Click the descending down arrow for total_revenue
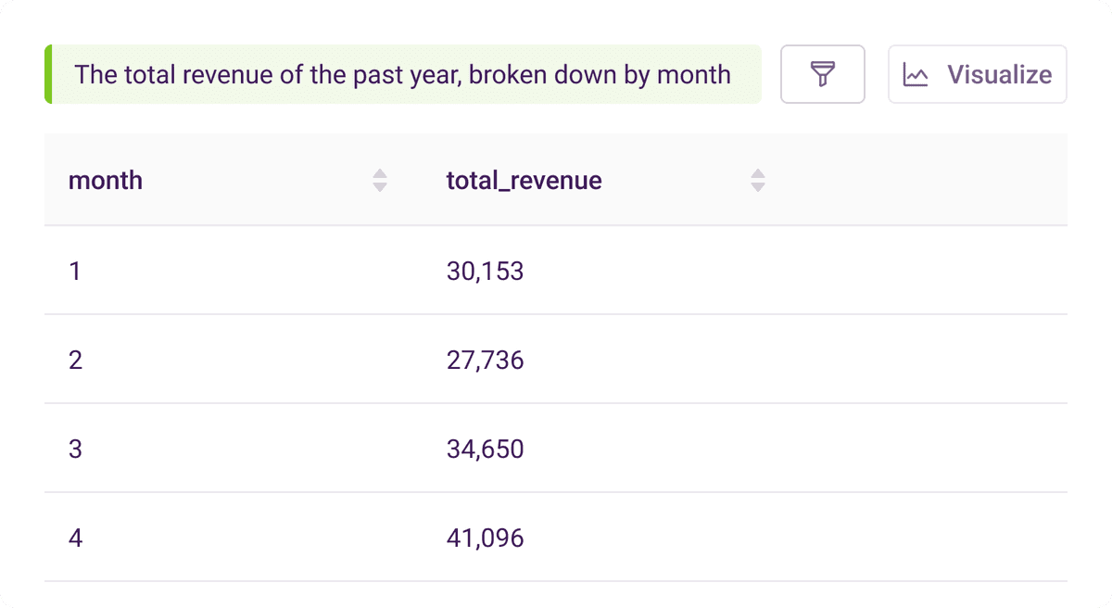Viewport: 1112px width, 608px height. [758, 187]
